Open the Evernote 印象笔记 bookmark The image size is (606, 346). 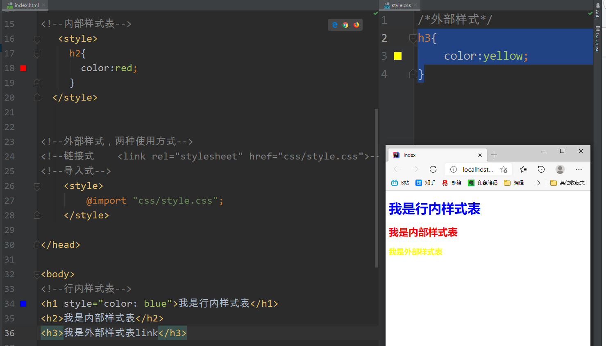482,183
